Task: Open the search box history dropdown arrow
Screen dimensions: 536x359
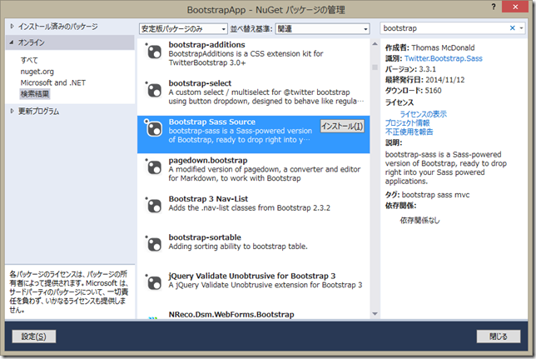Action: point(521,28)
